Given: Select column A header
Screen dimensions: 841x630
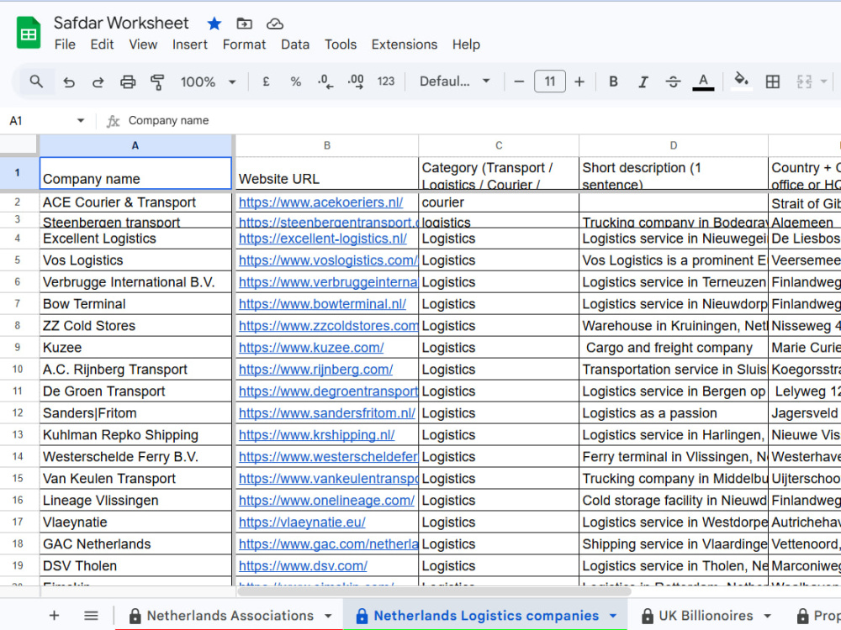Looking at the screenshot, I should coord(135,145).
